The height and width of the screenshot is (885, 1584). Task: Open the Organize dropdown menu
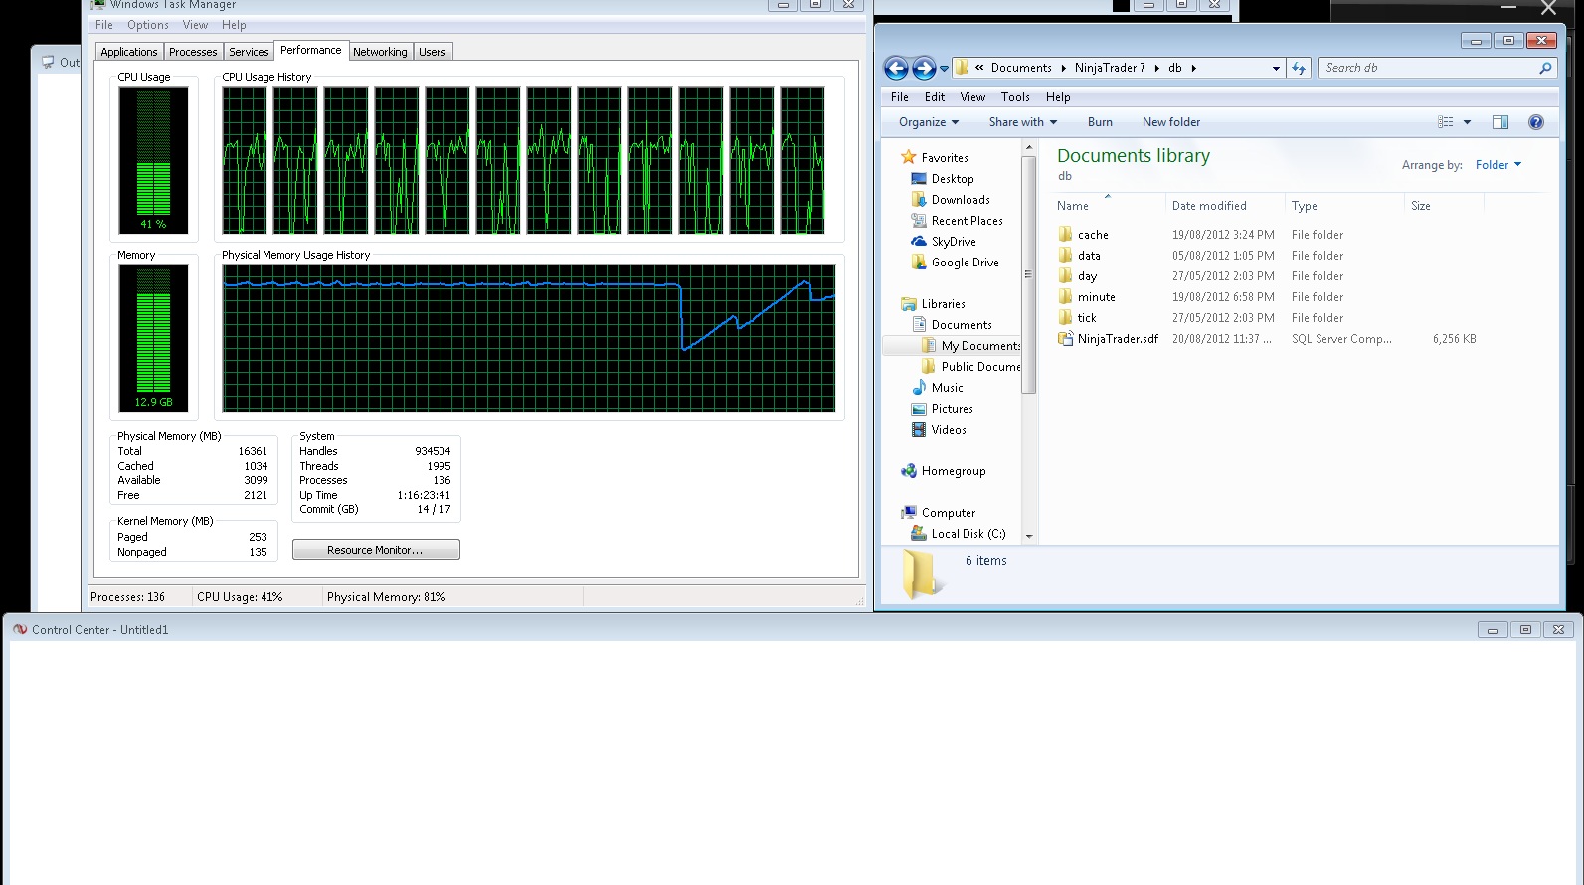[x=929, y=122]
